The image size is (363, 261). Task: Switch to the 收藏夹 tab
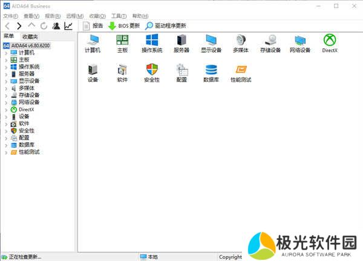click(x=30, y=37)
